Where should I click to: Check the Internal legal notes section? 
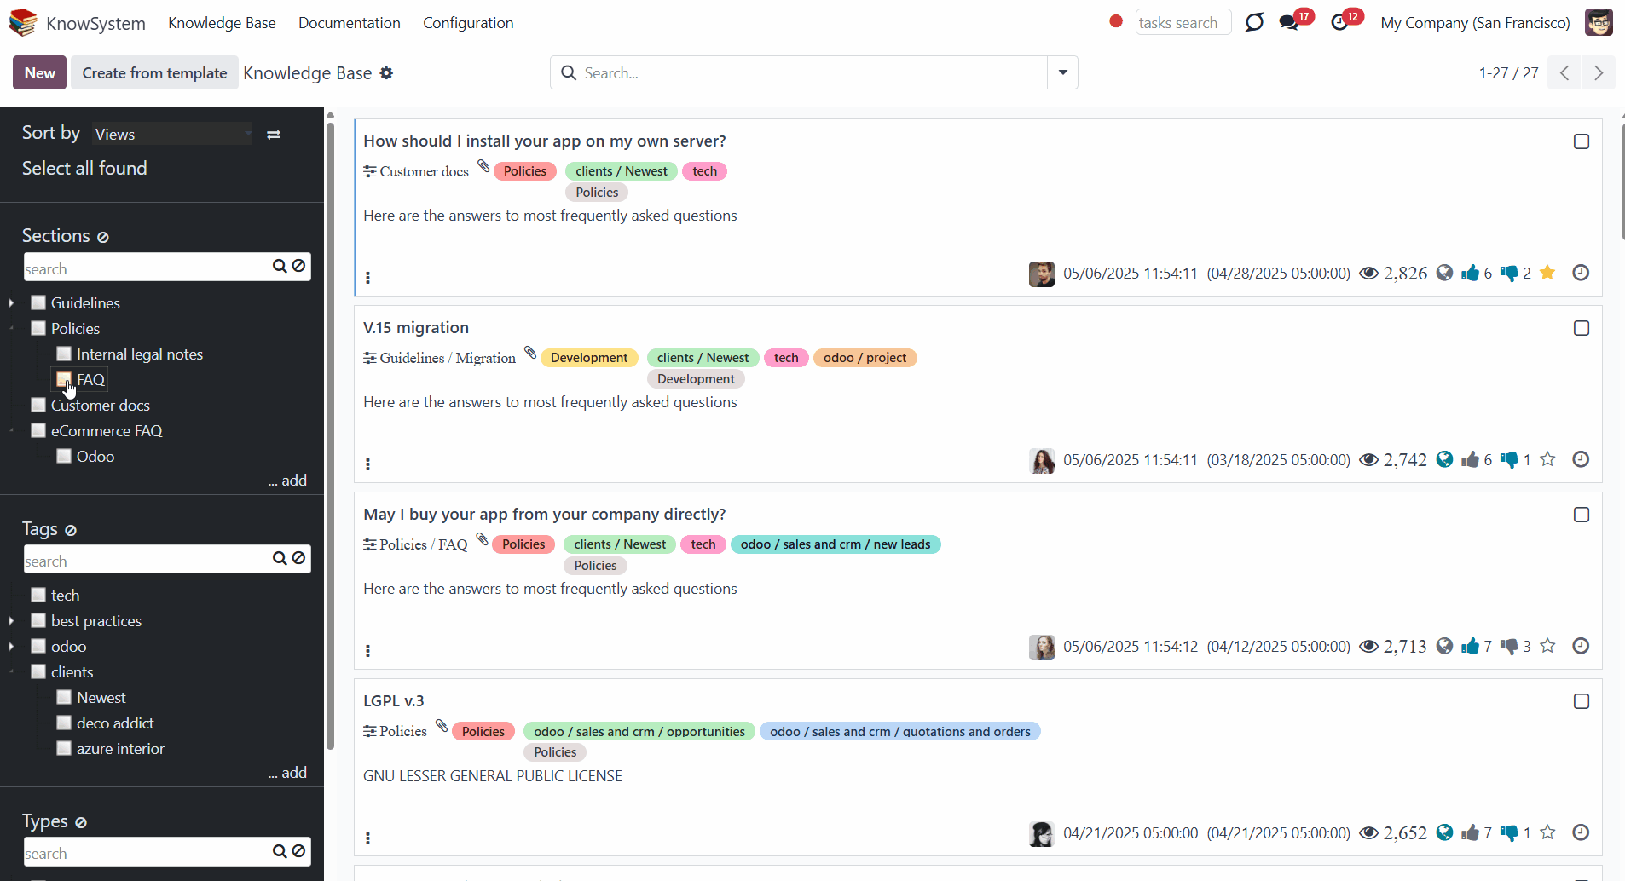tap(64, 354)
